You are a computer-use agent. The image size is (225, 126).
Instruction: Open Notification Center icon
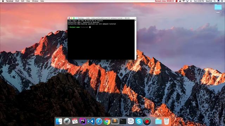point(222,1)
